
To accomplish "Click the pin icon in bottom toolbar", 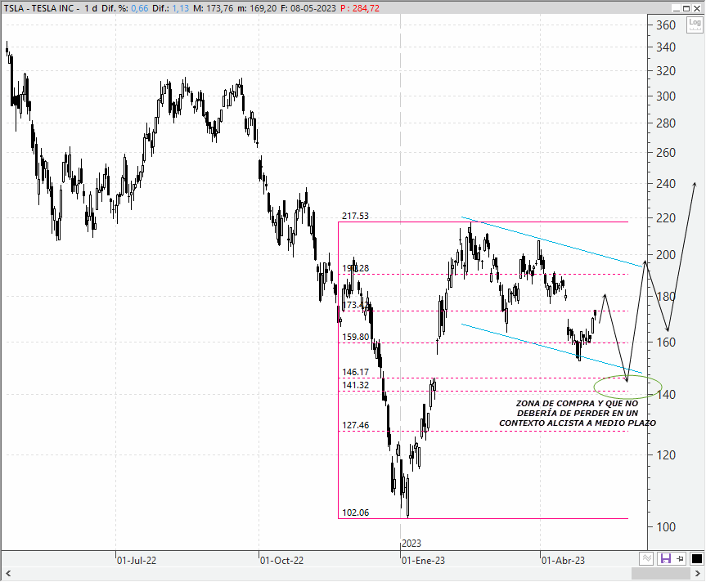I will point(681,558).
